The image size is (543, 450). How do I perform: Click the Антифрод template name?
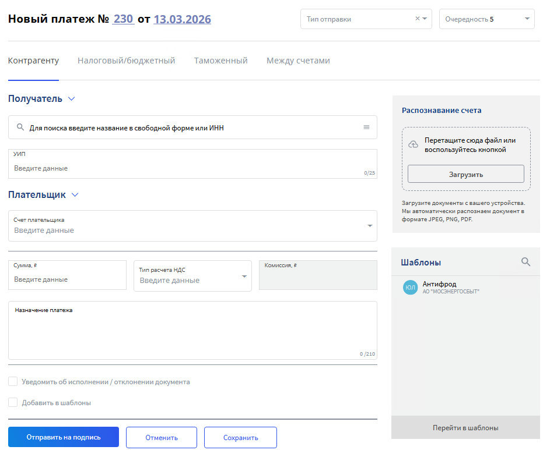click(439, 284)
